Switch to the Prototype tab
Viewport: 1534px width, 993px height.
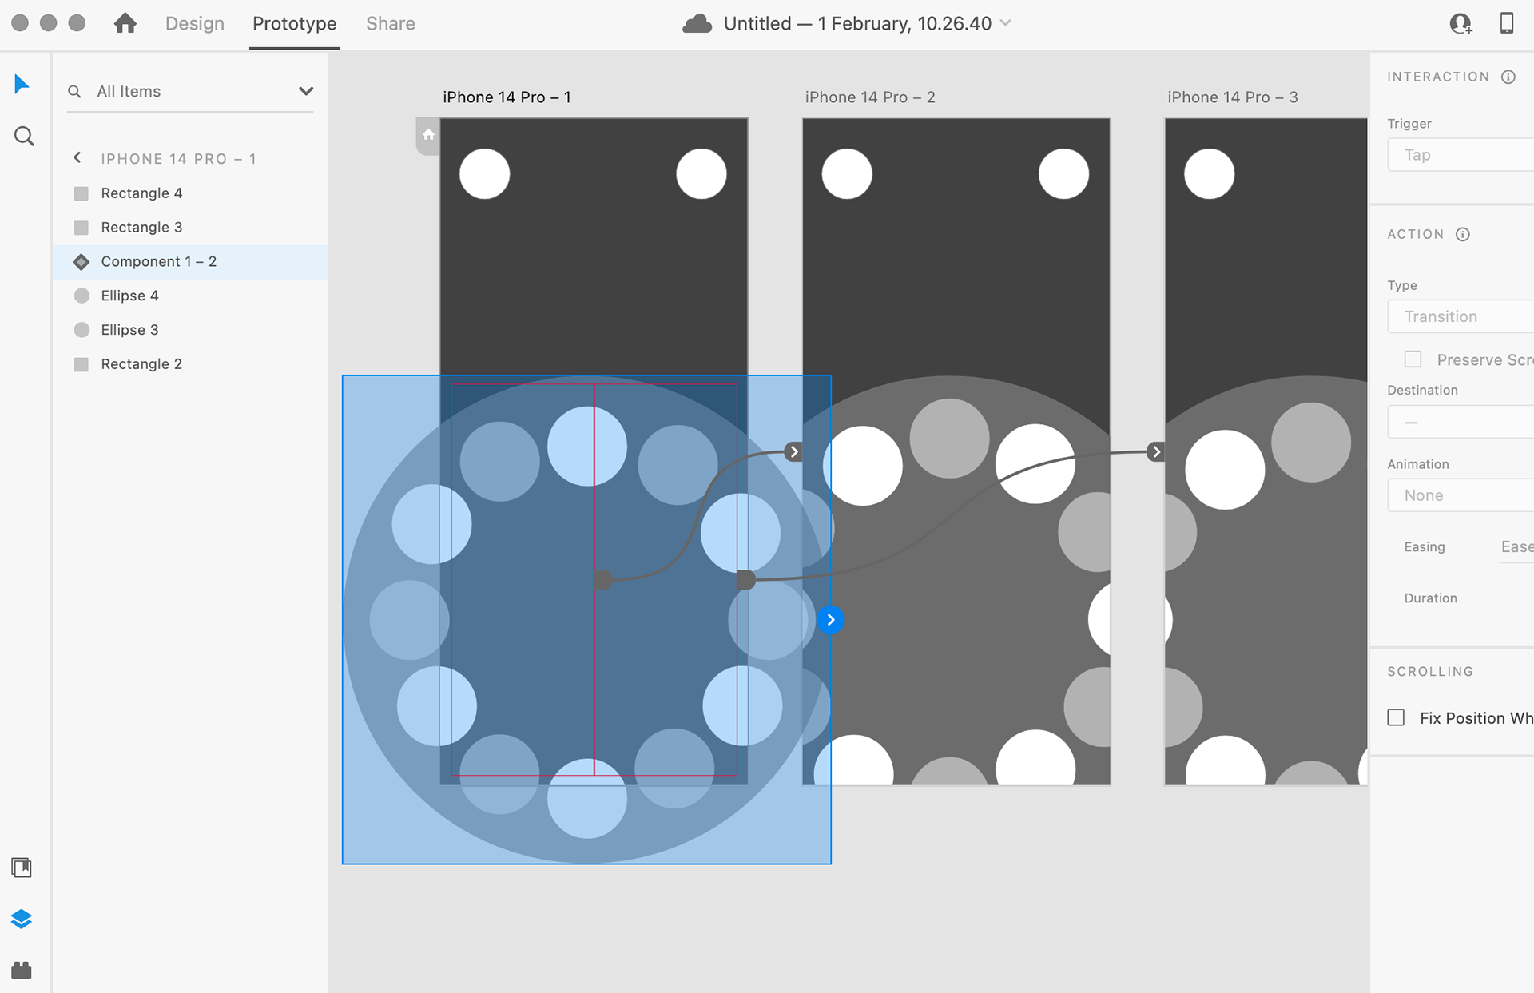coord(295,24)
